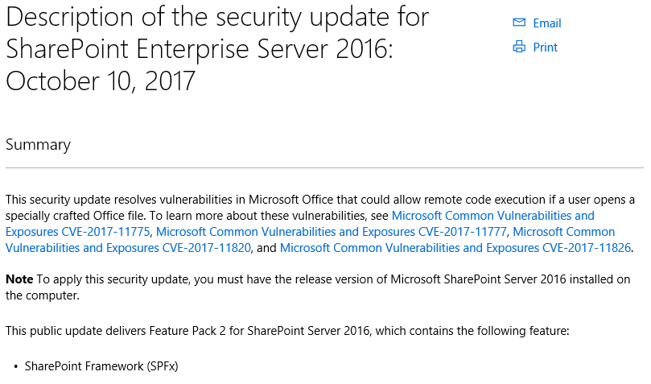Click the sentence mentioning 'Feature Pack 2'
This screenshot has height=384, width=651.
click(287, 331)
